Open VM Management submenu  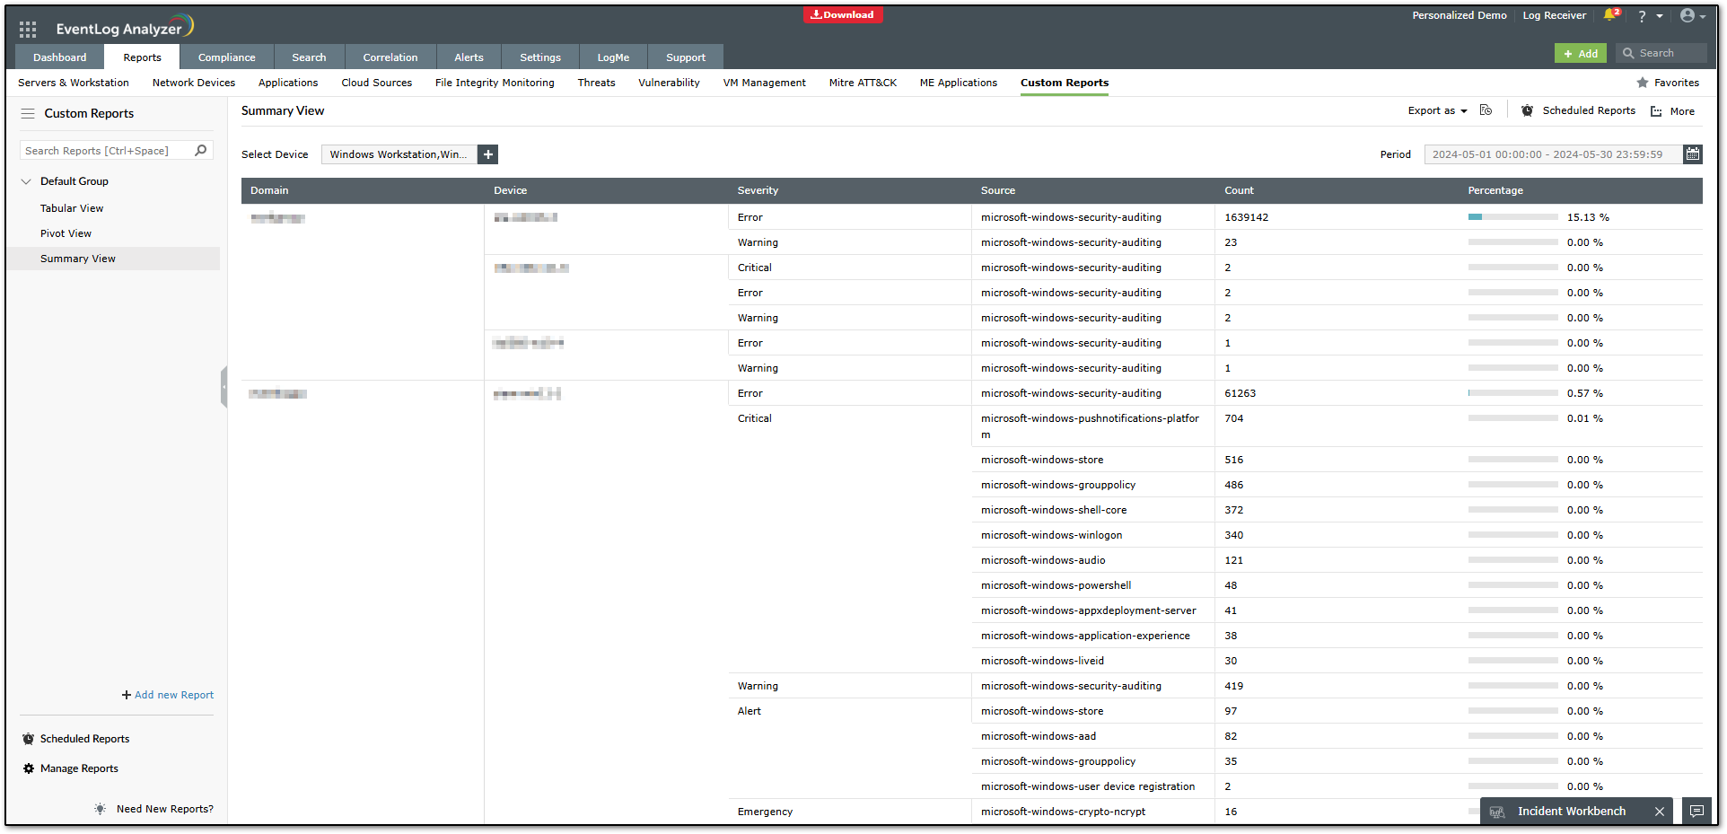pyautogui.click(x=765, y=83)
